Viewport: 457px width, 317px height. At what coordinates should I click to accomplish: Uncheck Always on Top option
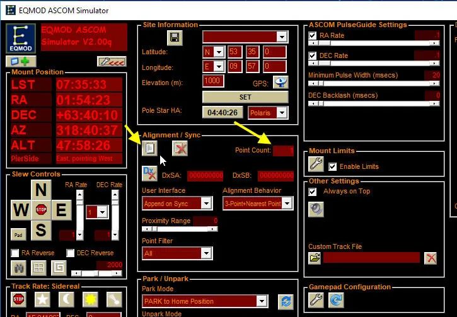click(313, 192)
